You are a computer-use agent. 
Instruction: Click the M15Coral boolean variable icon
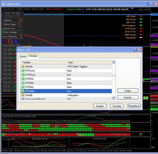[23, 71]
